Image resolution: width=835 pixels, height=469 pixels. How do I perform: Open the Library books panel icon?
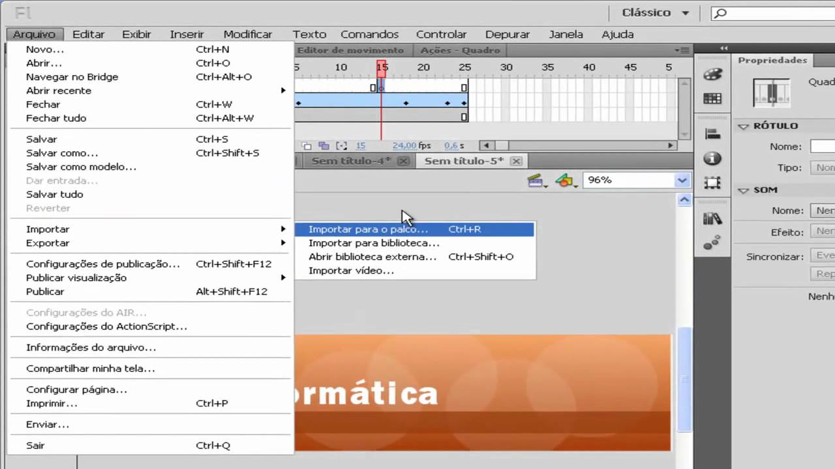[712, 219]
